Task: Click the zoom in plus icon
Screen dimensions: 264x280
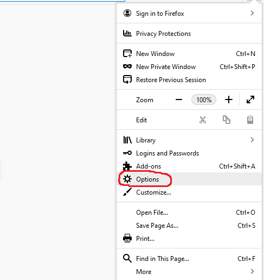Action: [x=229, y=99]
